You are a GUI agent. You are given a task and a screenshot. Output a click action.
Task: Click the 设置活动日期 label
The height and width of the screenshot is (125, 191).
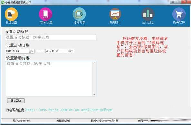(x=18, y=45)
